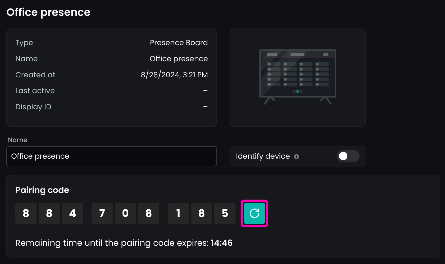445x264 pixels.
Task: Click the Identify device label text
Action: point(263,156)
